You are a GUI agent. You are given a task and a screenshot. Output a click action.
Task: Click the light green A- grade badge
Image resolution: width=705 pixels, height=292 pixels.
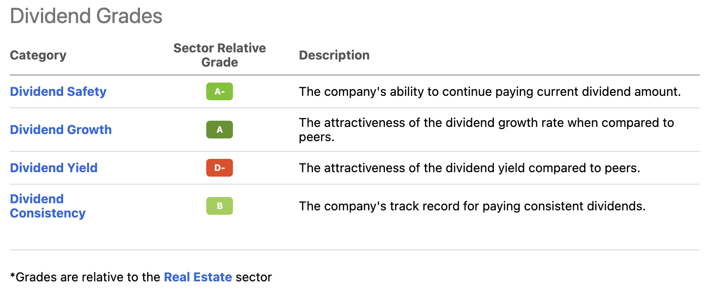coord(220,91)
